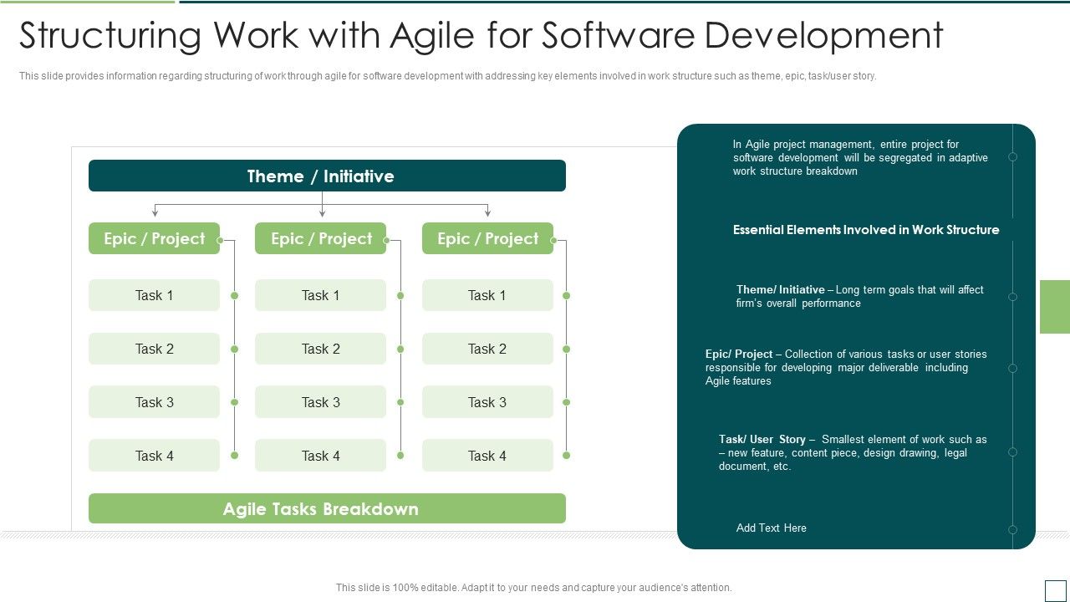This screenshot has width=1070, height=602.
Task: Select Task 4 under the first Epic
Action: pyautogui.click(x=154, y=456)
